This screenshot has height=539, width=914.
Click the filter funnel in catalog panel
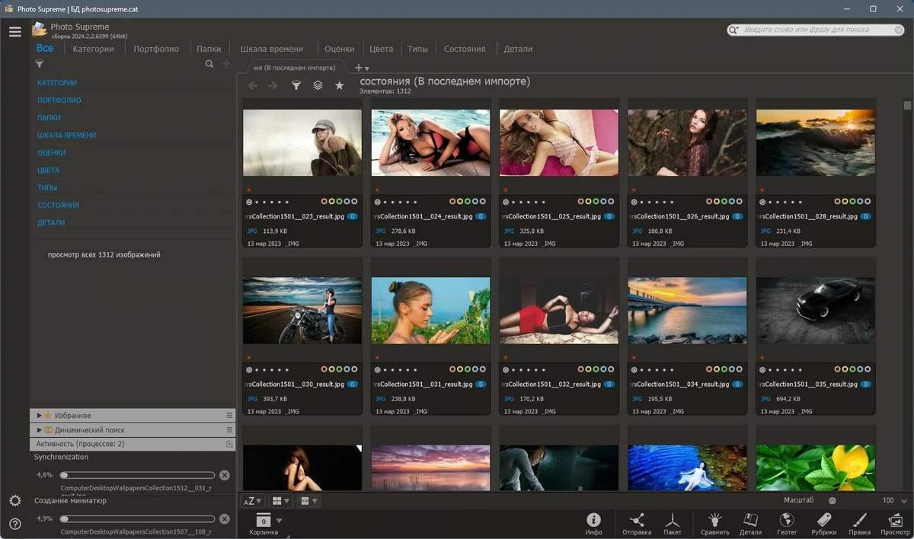(40, 65)
